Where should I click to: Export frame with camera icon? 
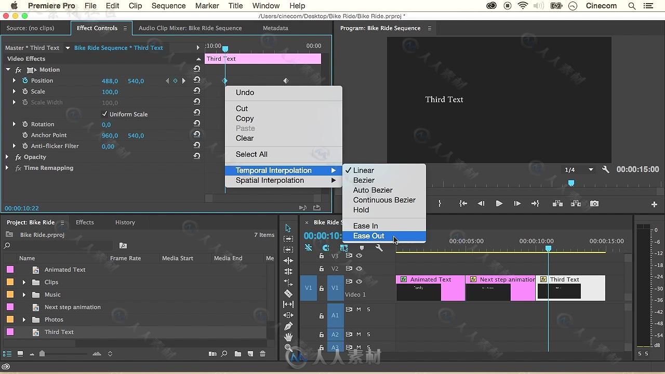(594, 204)
